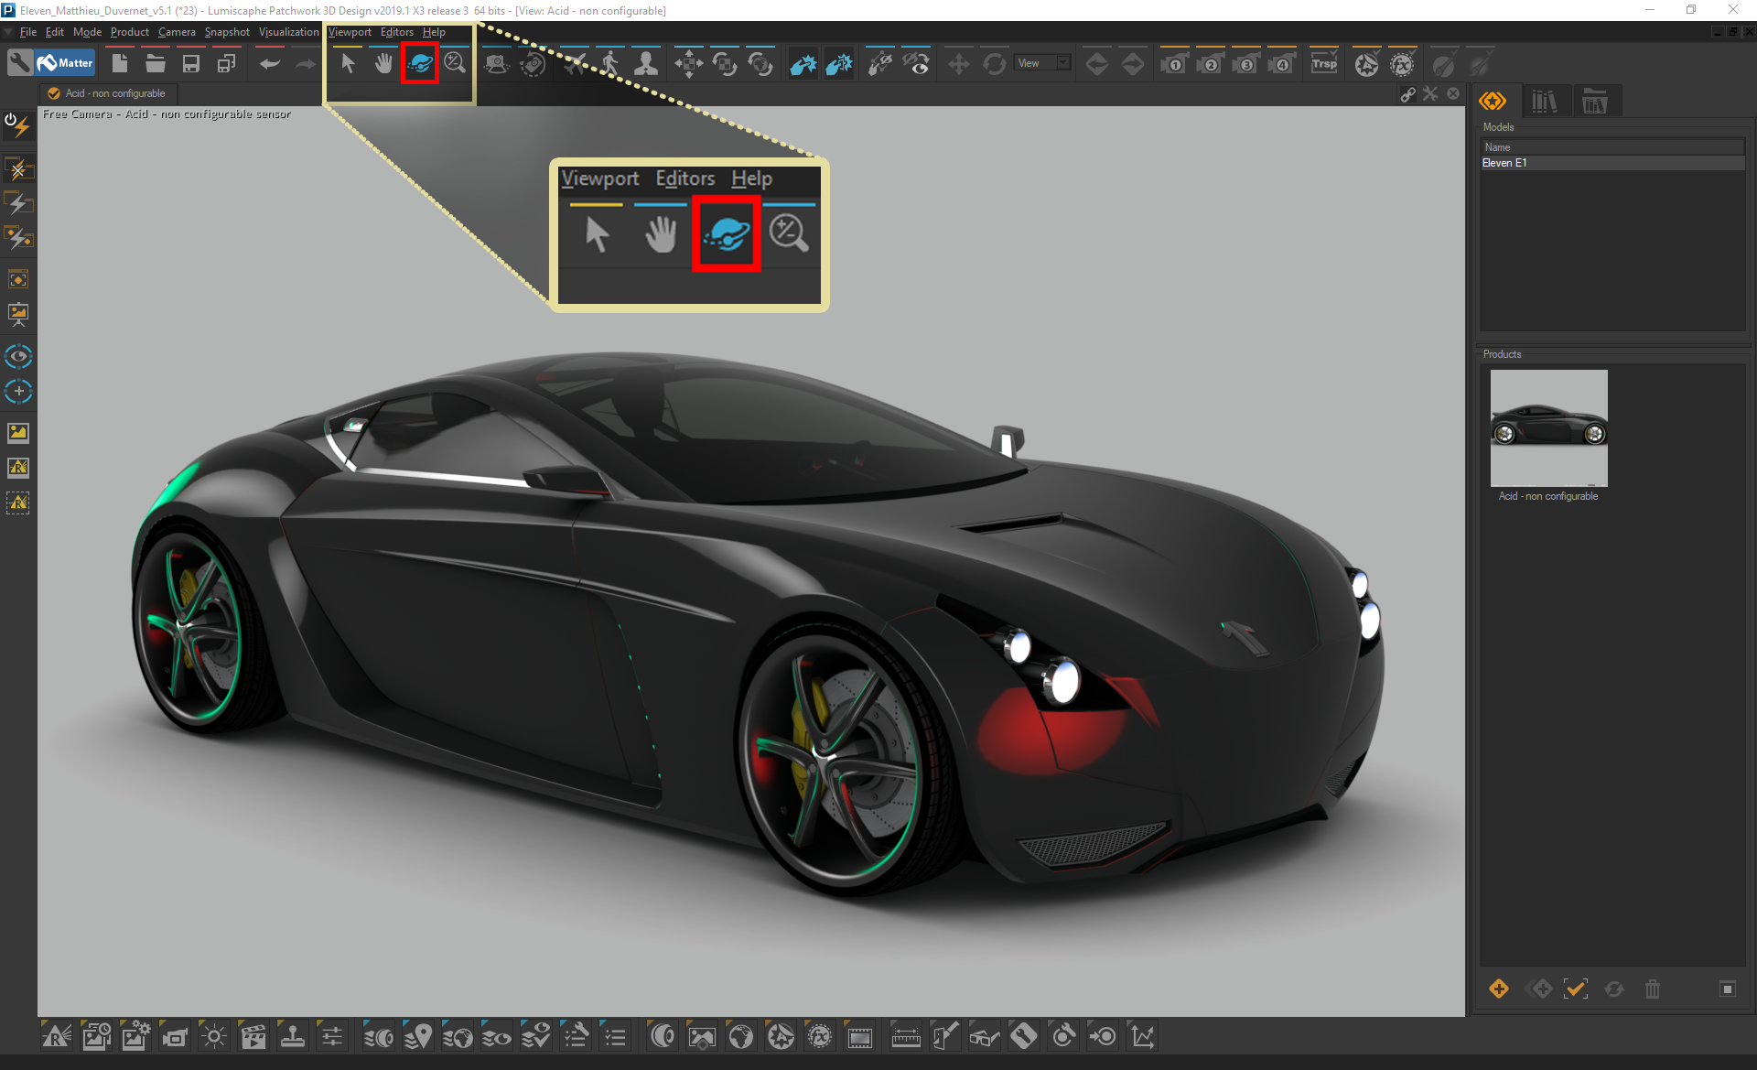Open the File menu
This screenshot has height=1070, width=1757.
(x=28, y=32)
